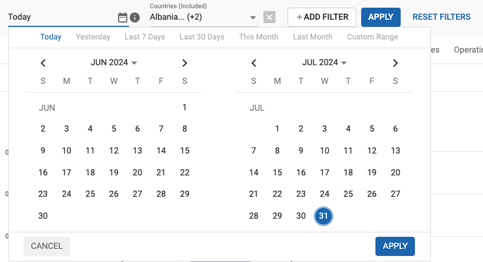Select July 31 highlighted date
The width and height of the screenshot is (483, 262).
(x=323, y=216)
